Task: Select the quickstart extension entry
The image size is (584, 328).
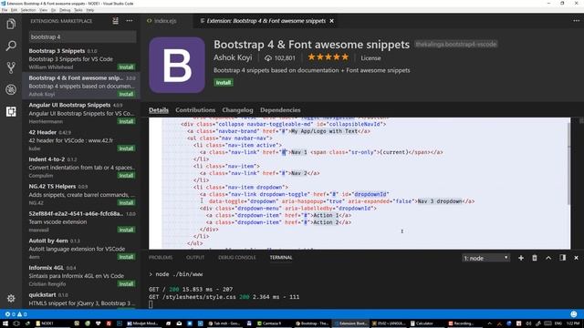Action: pos(81,300)
